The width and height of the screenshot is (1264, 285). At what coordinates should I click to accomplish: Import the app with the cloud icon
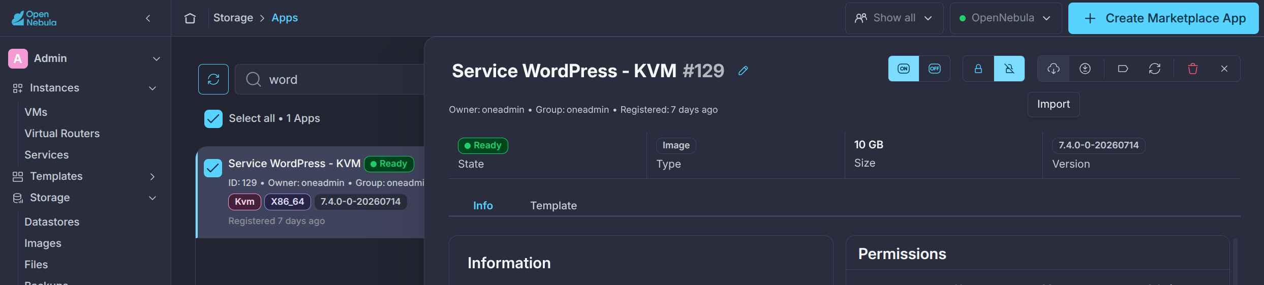click(1054, 69)
